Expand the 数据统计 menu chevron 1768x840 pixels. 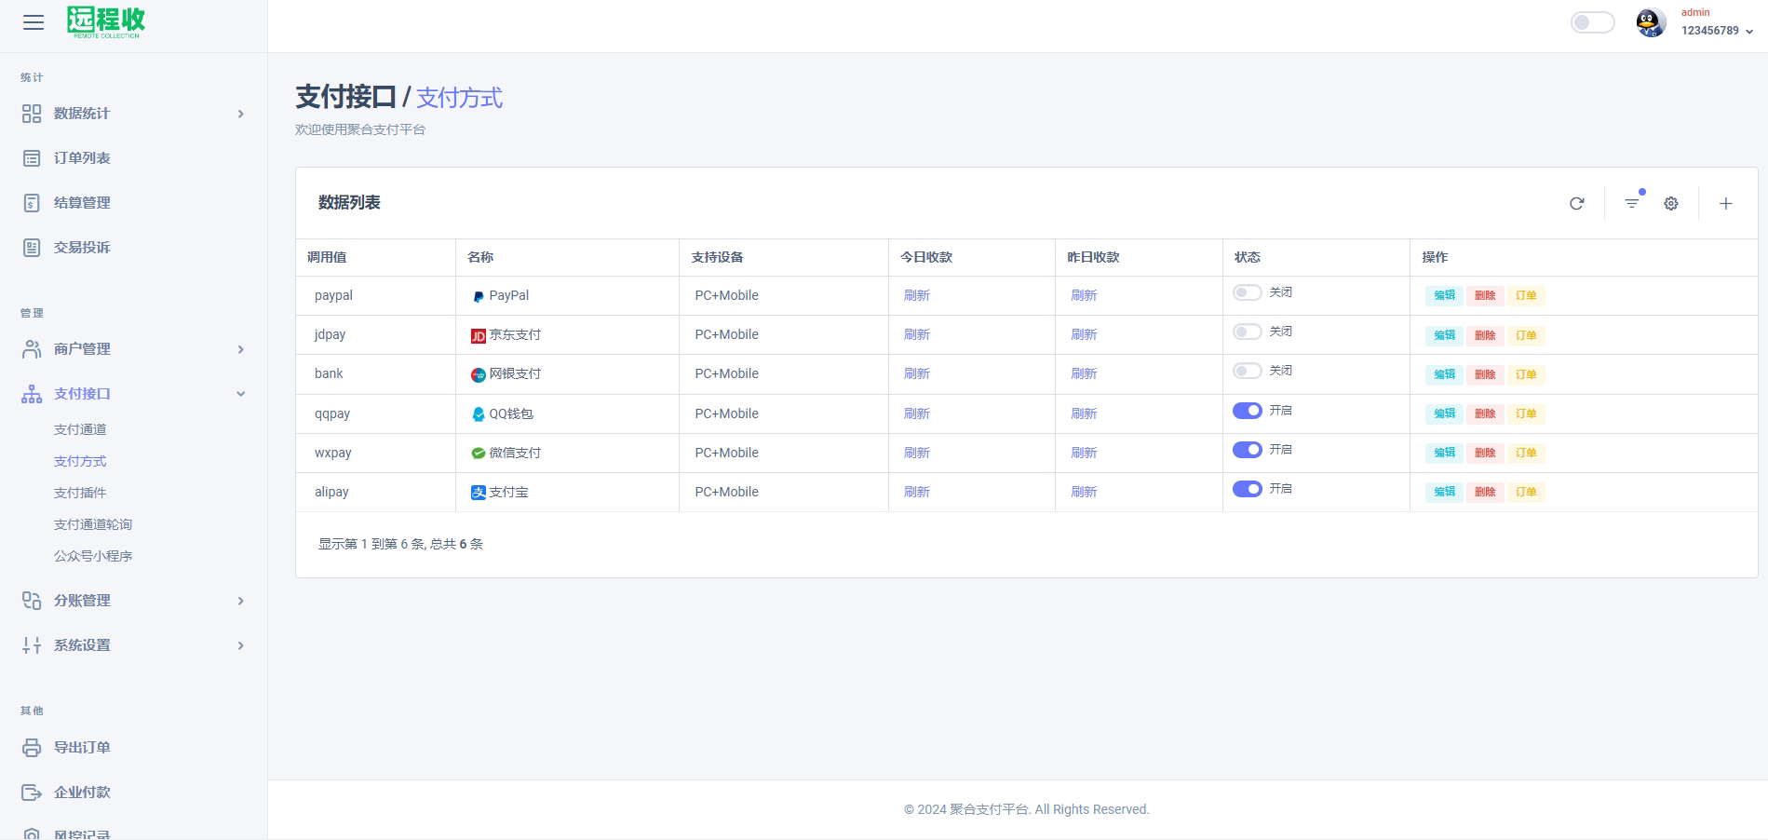tap(241, 114)
